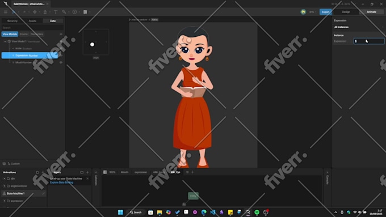Screen dimensions: 386x217
Task: Click the Enums button
Action: pos(24,34)
